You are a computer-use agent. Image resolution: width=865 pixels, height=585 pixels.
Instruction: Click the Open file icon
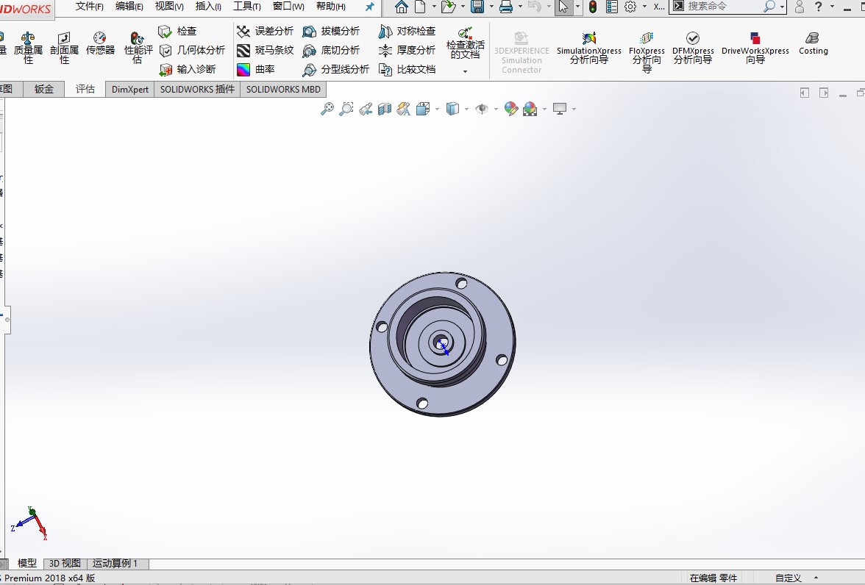[449, 7]
